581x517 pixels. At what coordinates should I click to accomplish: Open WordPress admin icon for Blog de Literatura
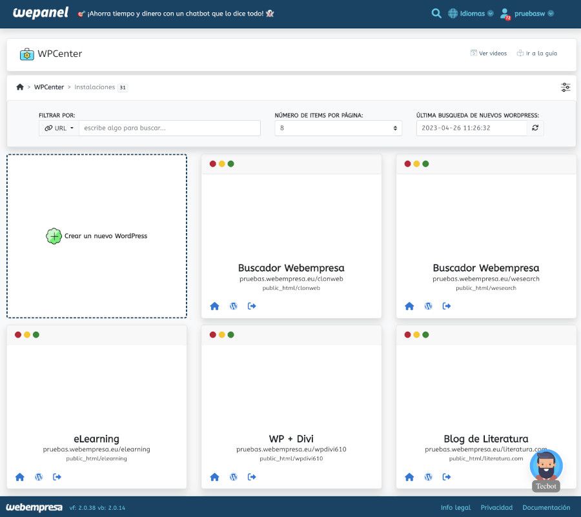[429, 477]
